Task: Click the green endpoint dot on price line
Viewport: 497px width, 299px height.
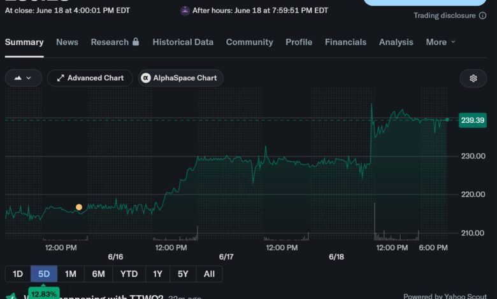Action: coord(447,120)
